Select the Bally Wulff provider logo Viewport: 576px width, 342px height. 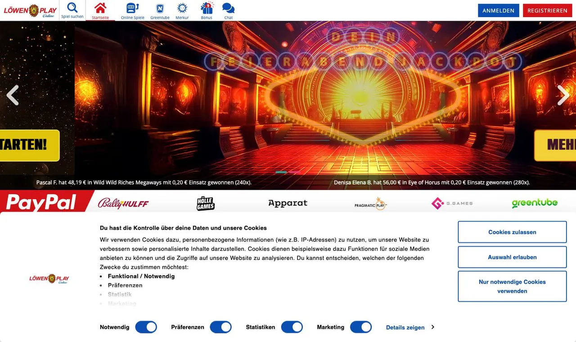click(123, 203)
